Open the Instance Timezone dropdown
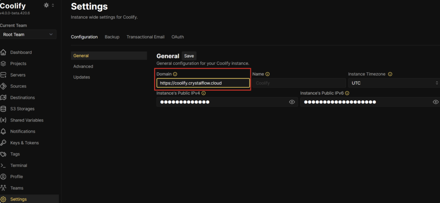440x203 pixels. pyautogui.click(x=393, y=83)
